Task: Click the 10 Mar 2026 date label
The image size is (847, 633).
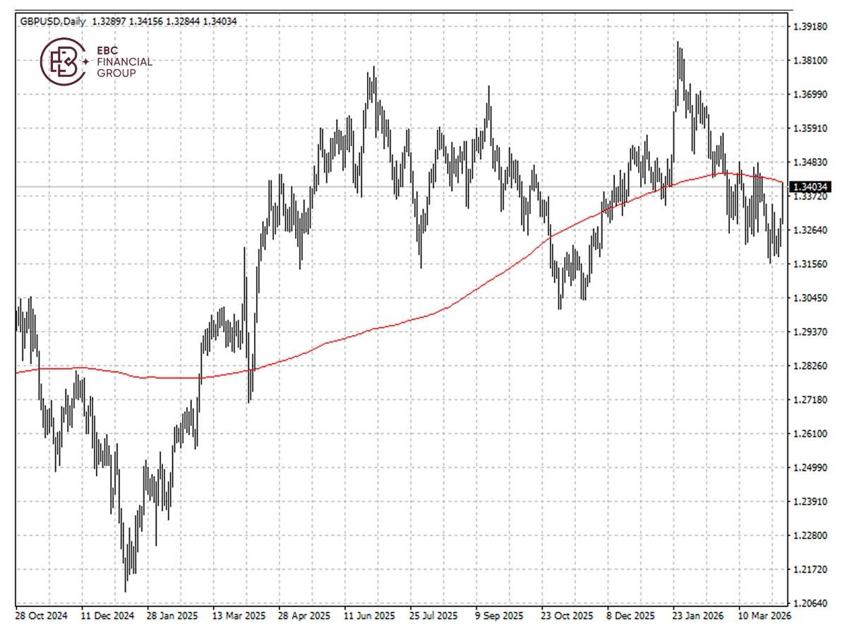Action: [x=764, y=617]
